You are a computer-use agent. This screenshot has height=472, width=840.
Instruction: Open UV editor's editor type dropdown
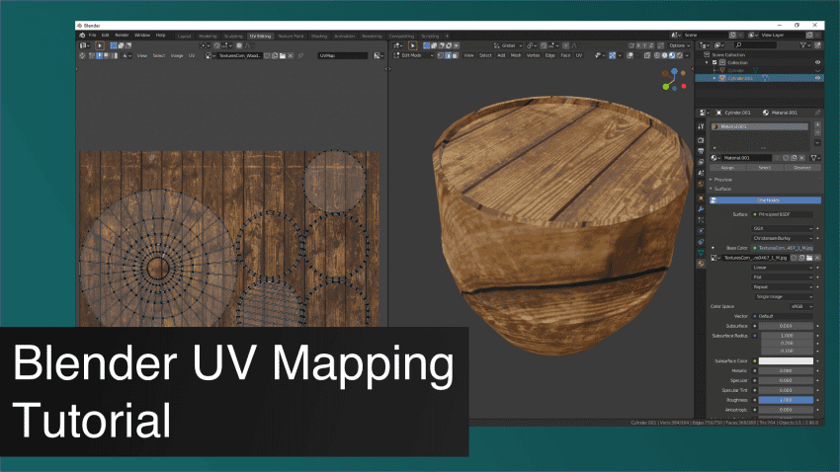tap(85, 46)
